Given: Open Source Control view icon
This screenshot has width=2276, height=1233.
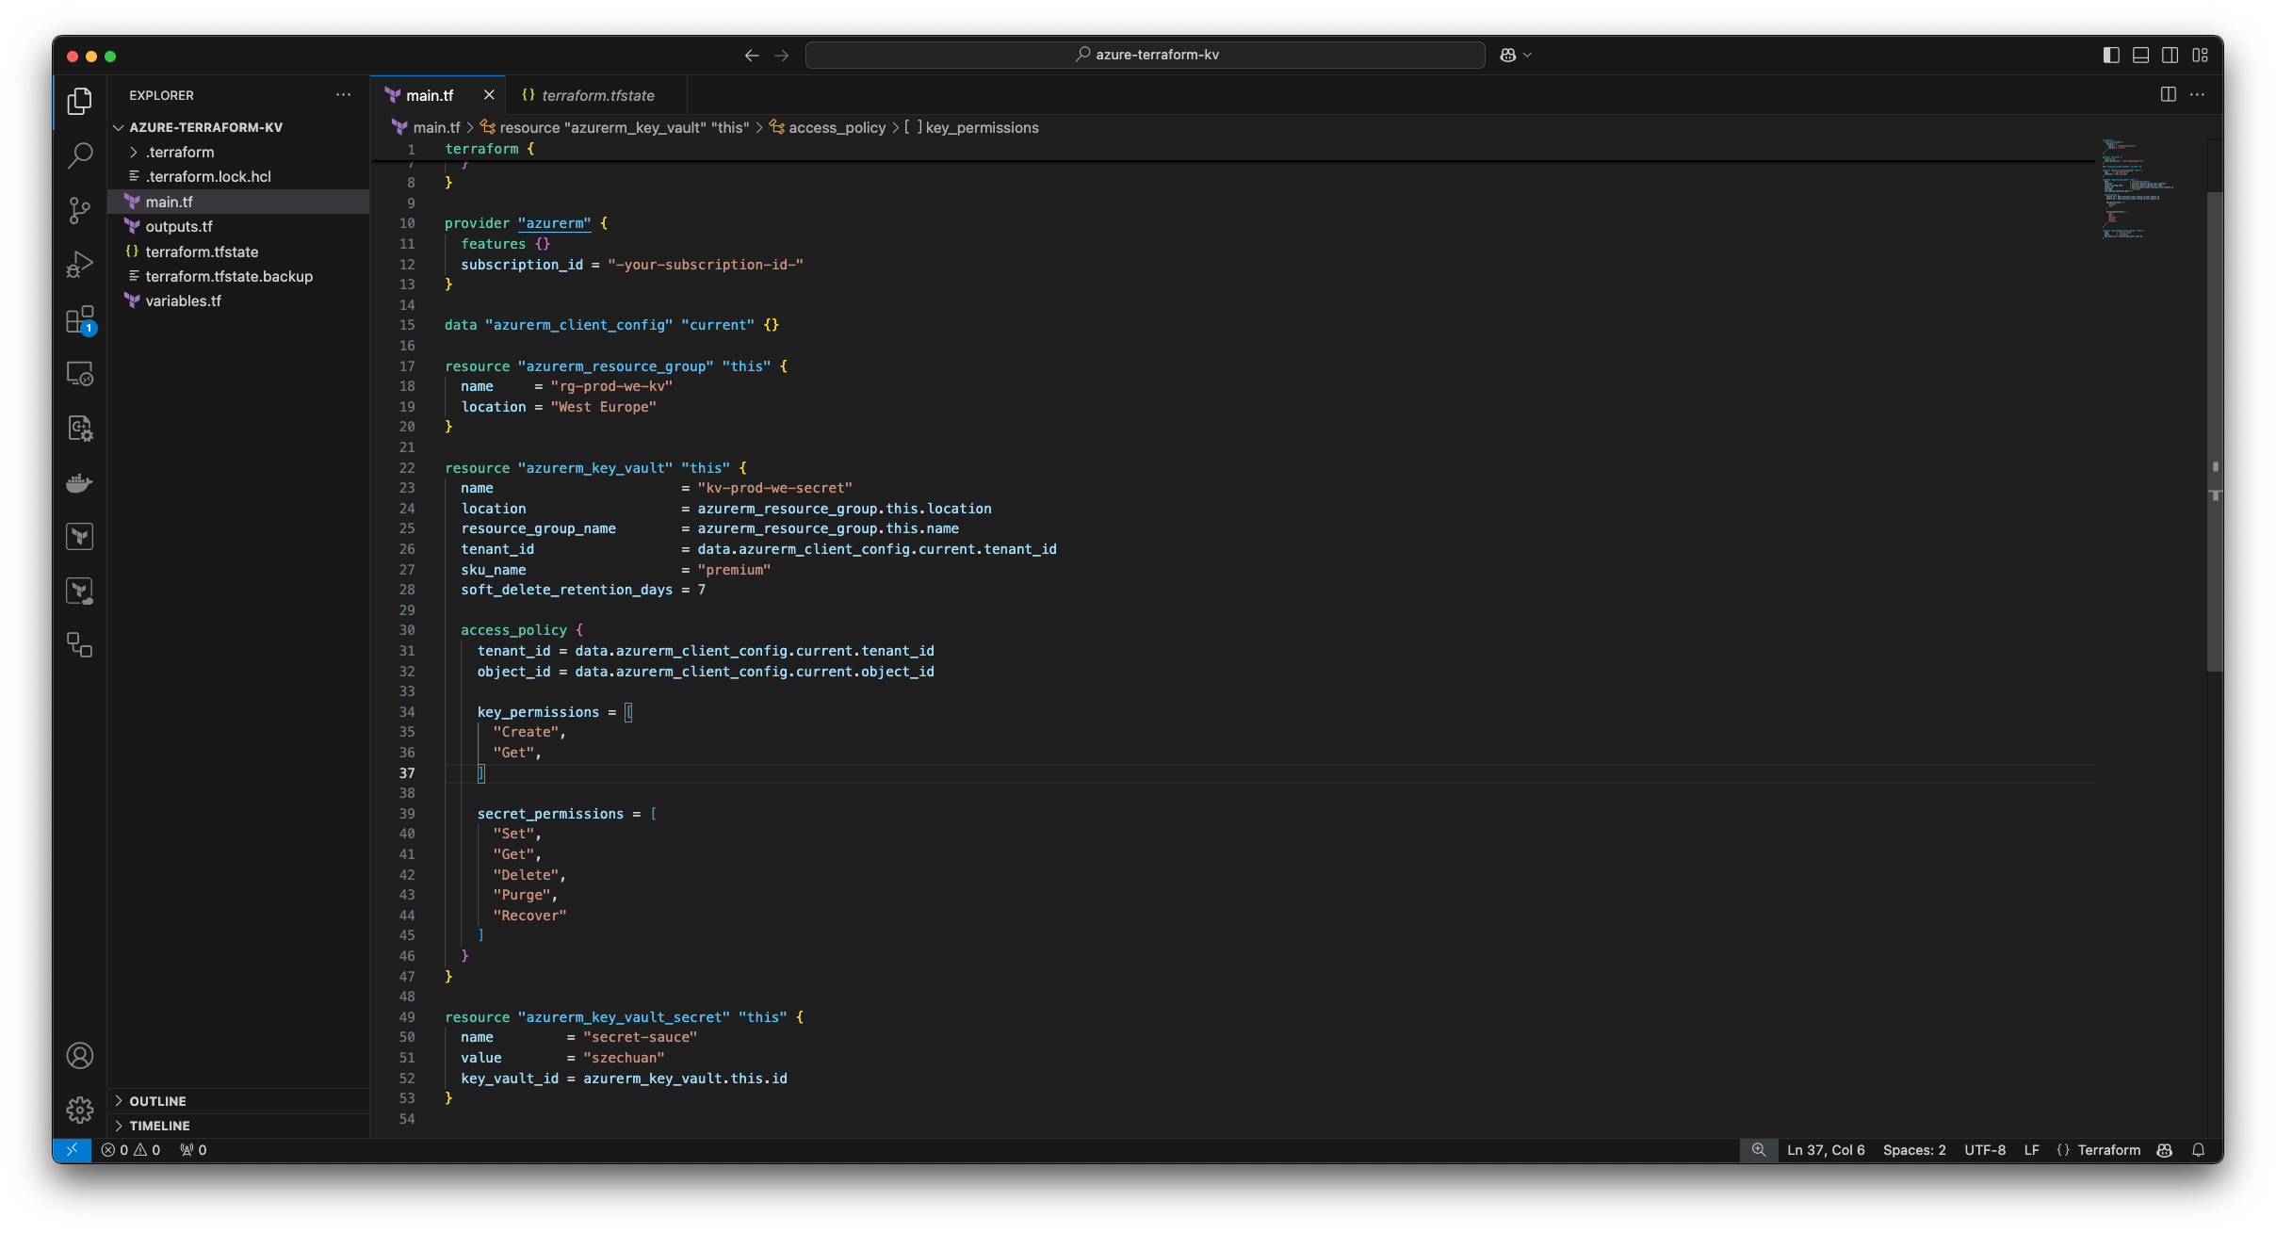Looking at the screenshot, I should pyautogui.click(x=80, y=210).
